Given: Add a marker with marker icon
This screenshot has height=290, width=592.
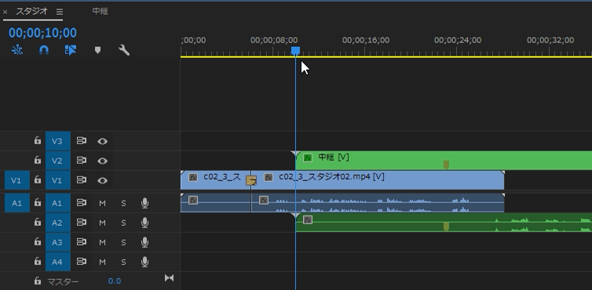Looking at the screenshot, I should pos(98,50).
